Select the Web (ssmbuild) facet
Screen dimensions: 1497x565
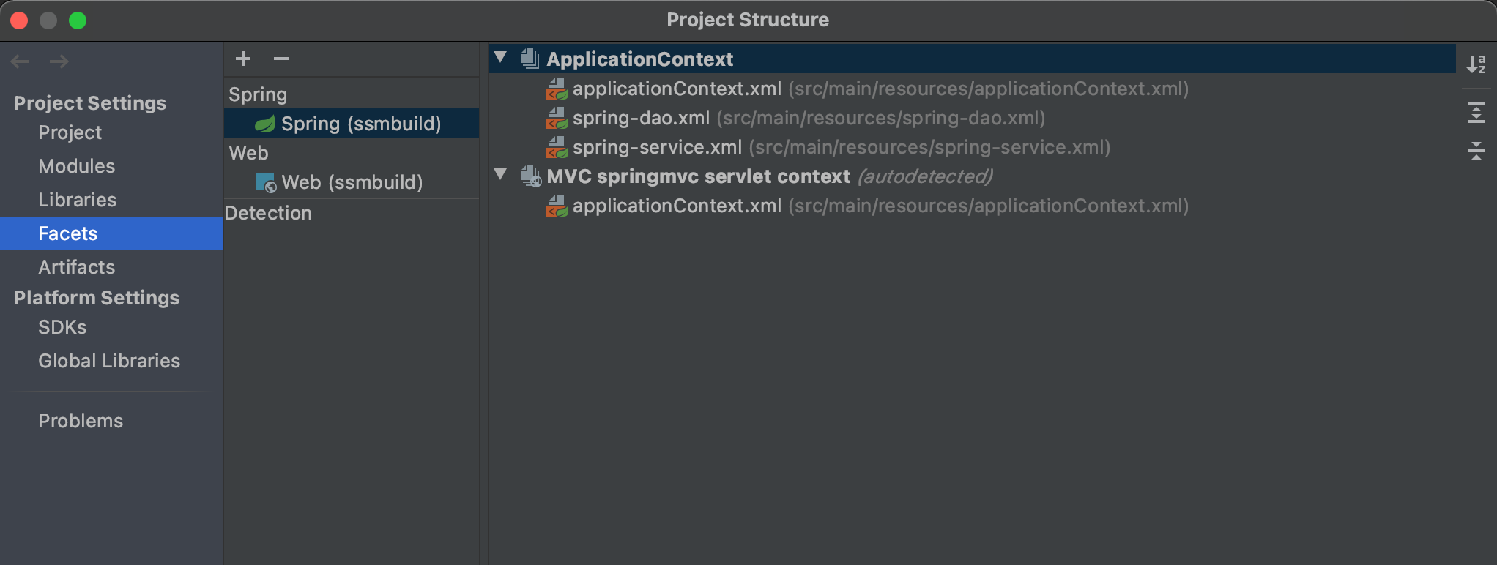(352, 182)
